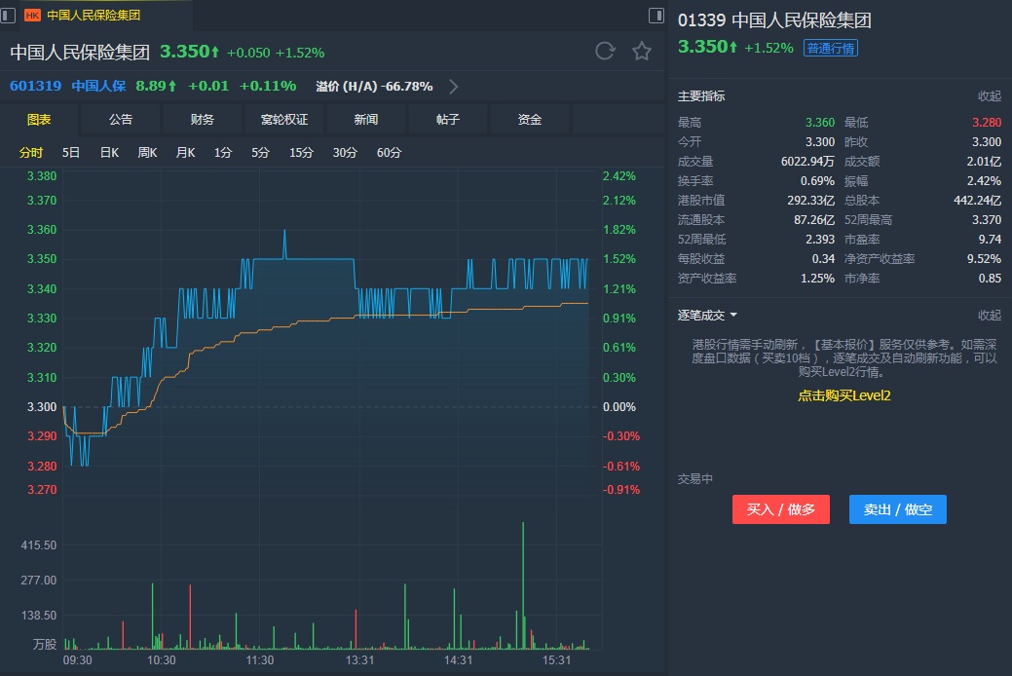The height and width of the screenshot is (676, 1012).
Task: Click the 3.300 price axis label
Action: 42,407
